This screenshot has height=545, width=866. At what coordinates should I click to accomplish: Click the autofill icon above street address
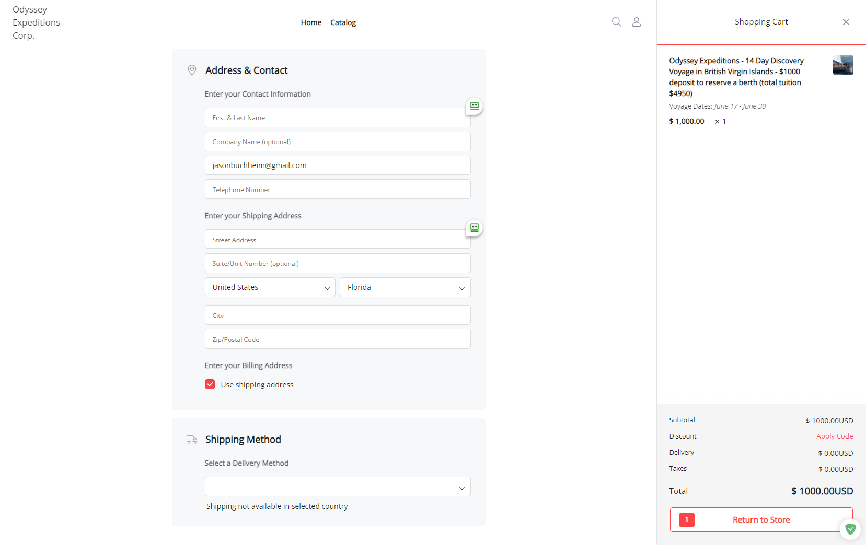point(474,228)
